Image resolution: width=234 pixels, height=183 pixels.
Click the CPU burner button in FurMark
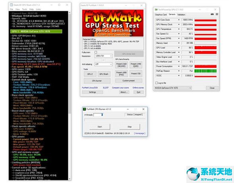coord(97,81)
